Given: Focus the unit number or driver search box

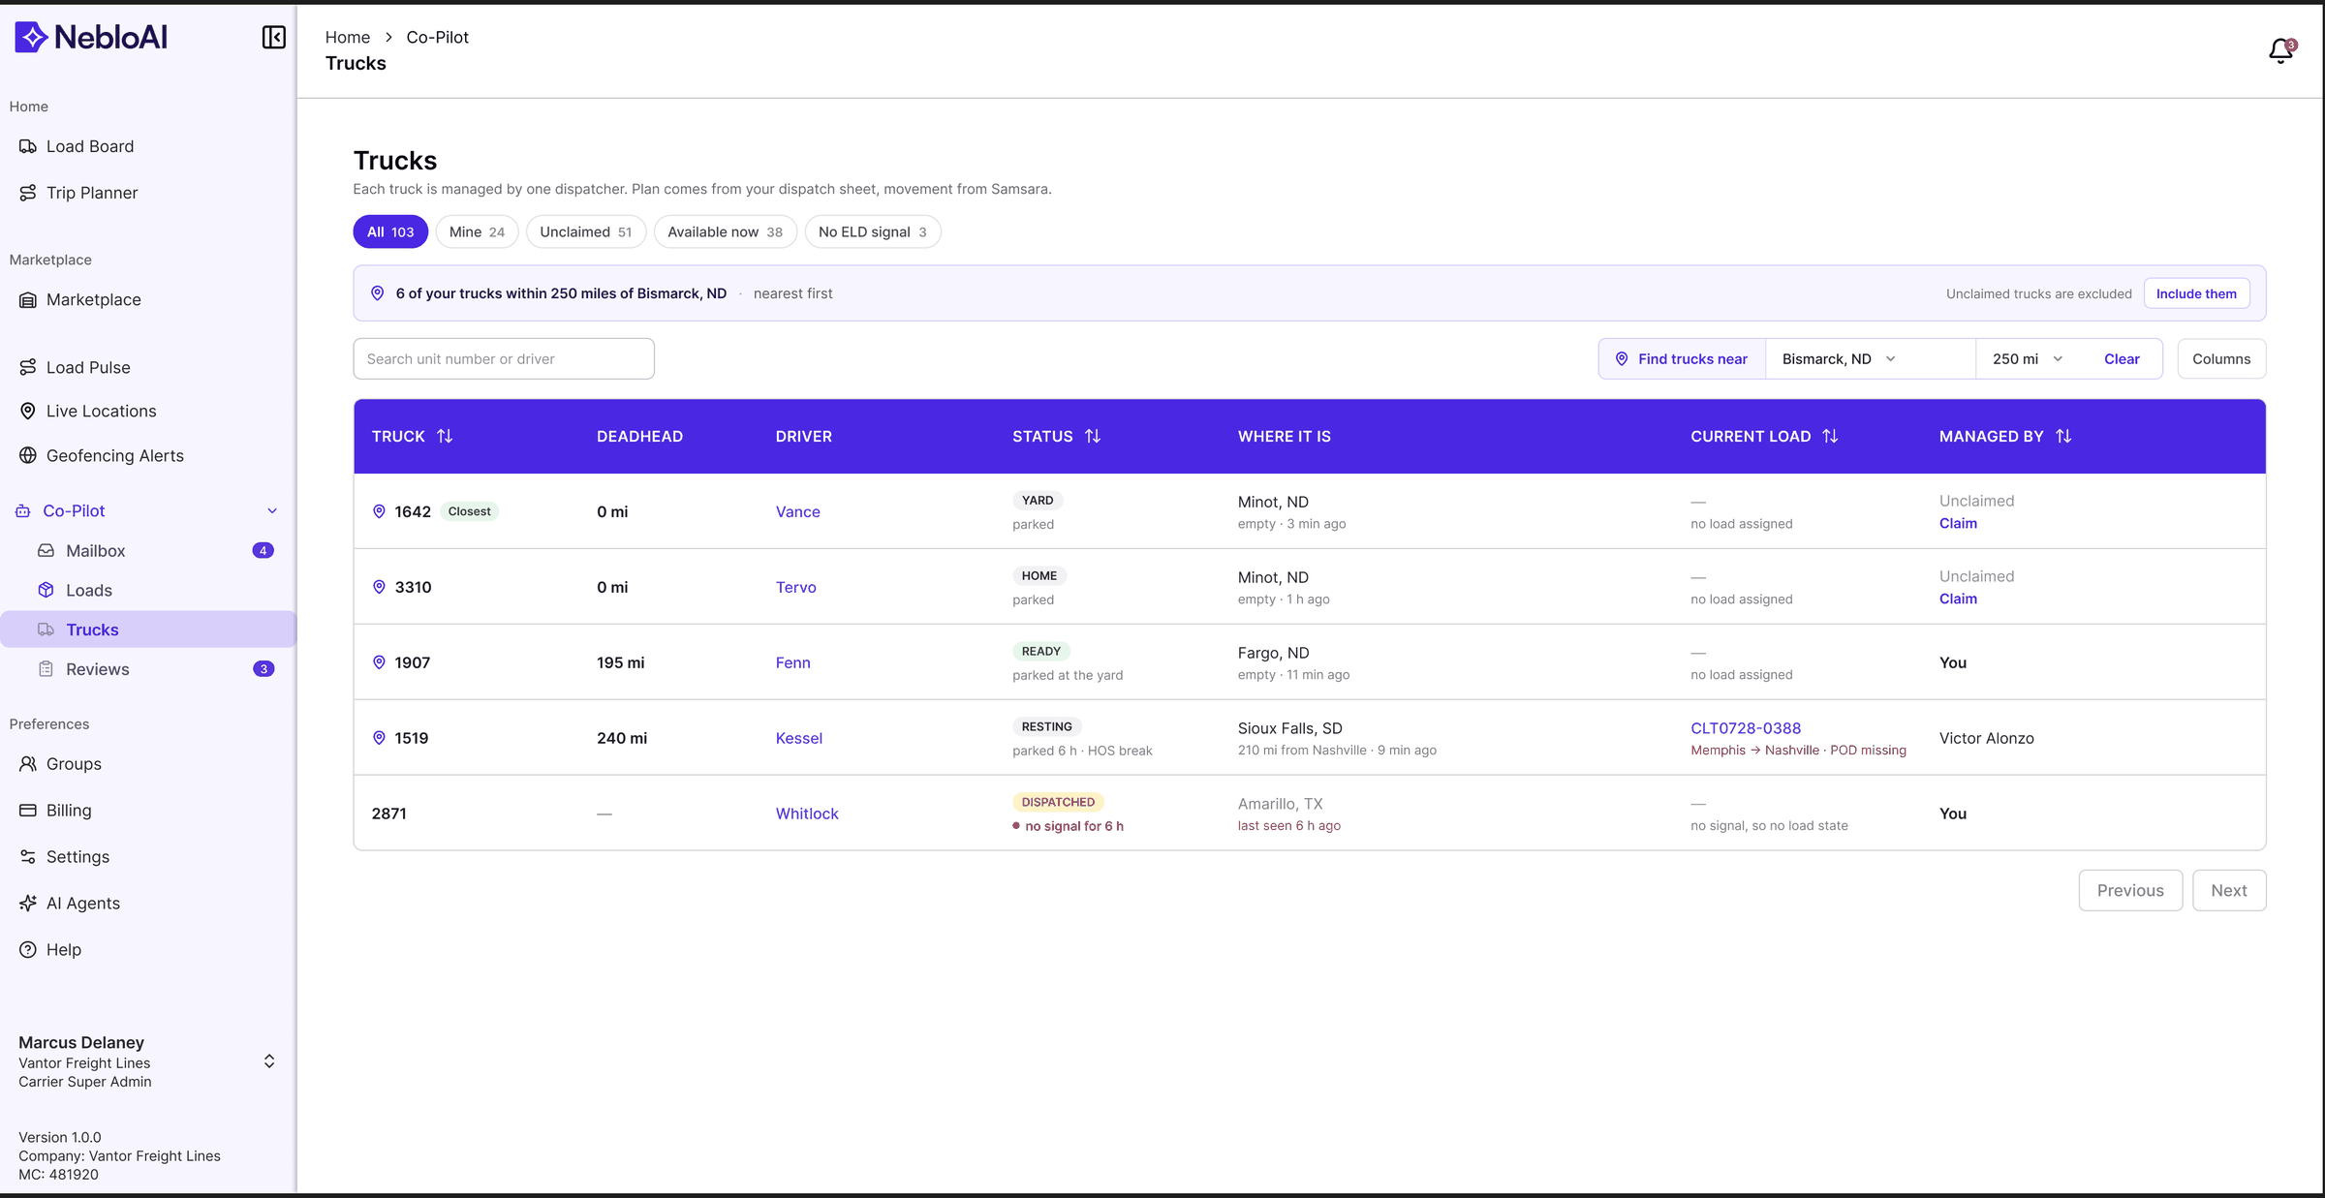Looking at the screenshot, I should click(x=504, y=358).
